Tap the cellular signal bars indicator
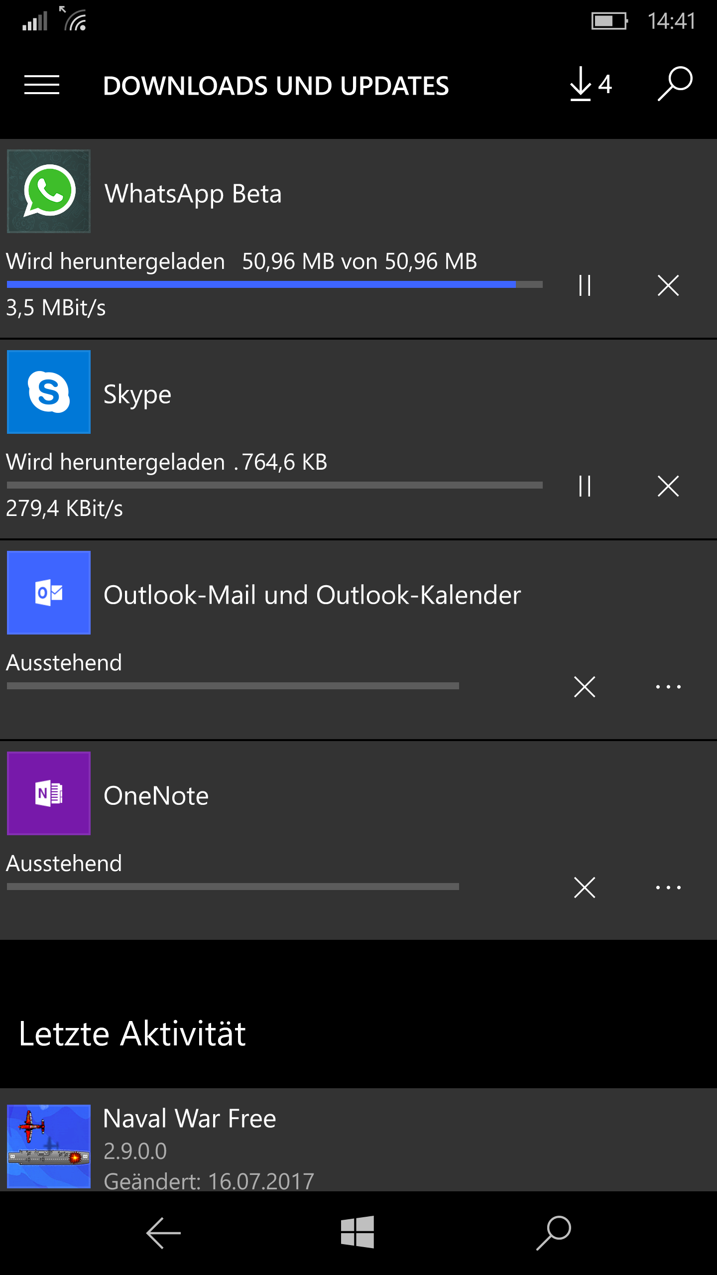This screenshot has height=1275, width=717. click(x=35, y=21)
